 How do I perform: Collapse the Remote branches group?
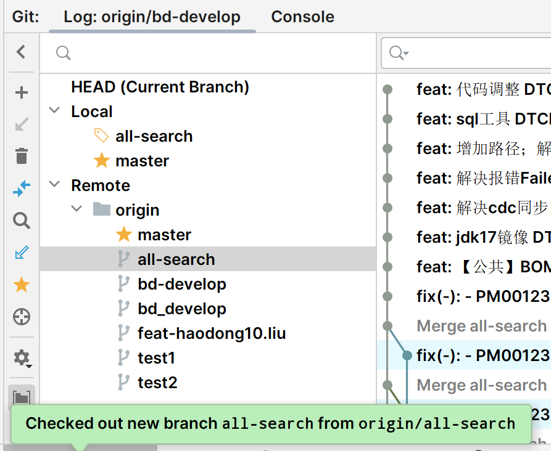click(x=54, y=184)
